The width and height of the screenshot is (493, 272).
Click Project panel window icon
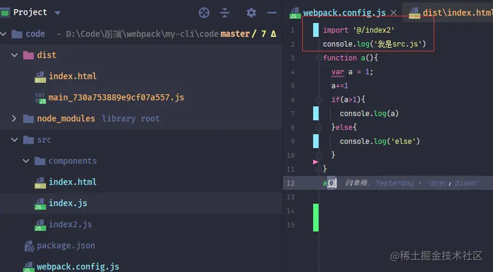coord(4,13)
